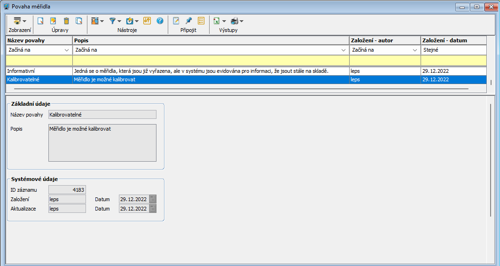Open the calendar picker beside Založení Datum

tap(153, 199)
